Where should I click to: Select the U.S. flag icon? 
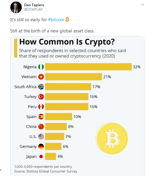click(x=41, y=136)
